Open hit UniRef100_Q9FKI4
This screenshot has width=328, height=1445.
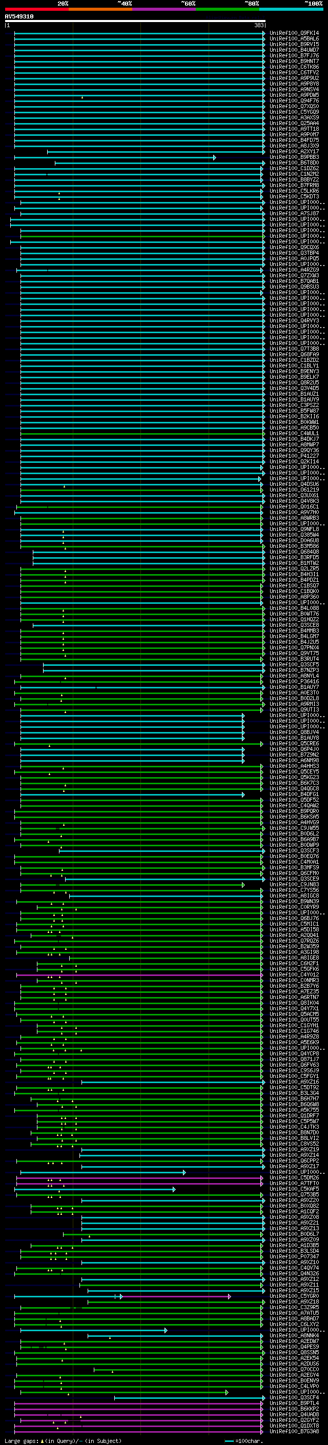[x=294, y=33]
